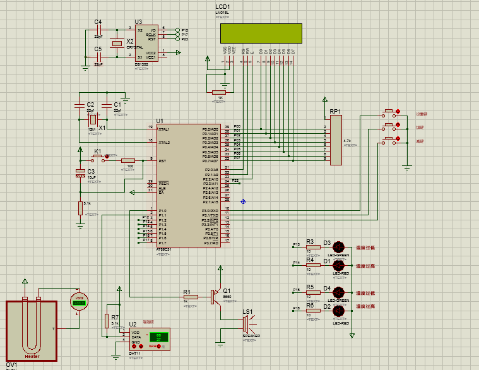479x370 pixels.
Task: Select the LS1 speaker symbol
Action: [x=249, y=325]
